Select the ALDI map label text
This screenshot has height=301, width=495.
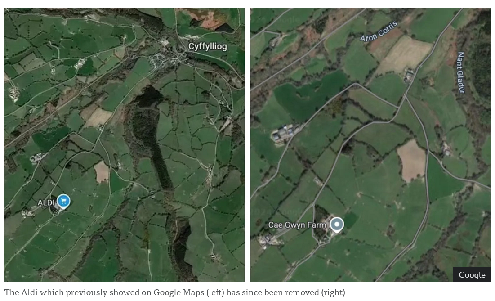(x=46, y=202)
